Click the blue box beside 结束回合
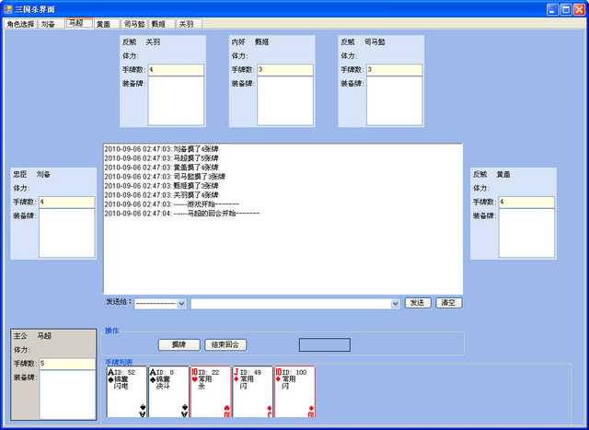The image size is (589, 430). point(324,344)
